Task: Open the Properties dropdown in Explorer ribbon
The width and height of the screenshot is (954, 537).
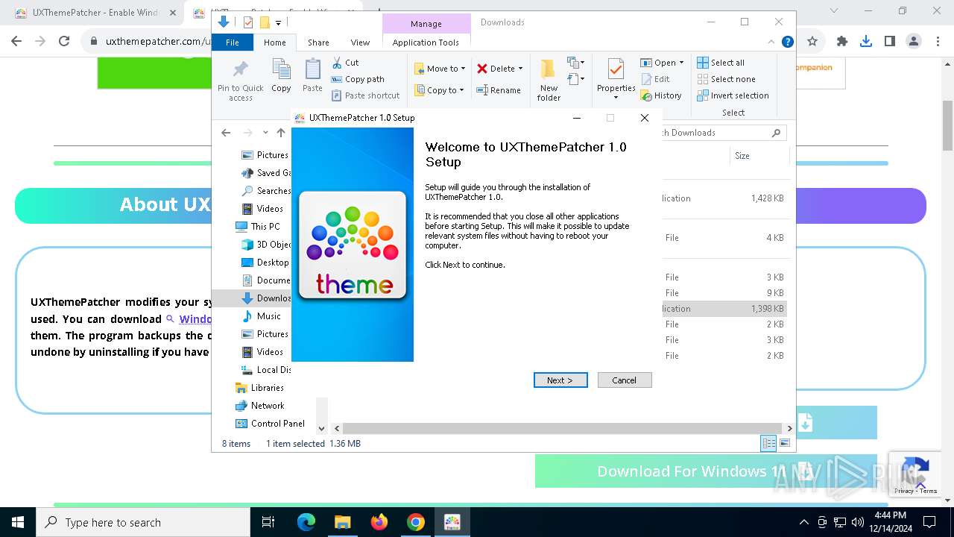Action: 616,97
